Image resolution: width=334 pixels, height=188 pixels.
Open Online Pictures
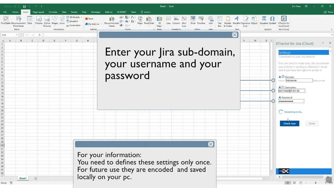(47, 21)
